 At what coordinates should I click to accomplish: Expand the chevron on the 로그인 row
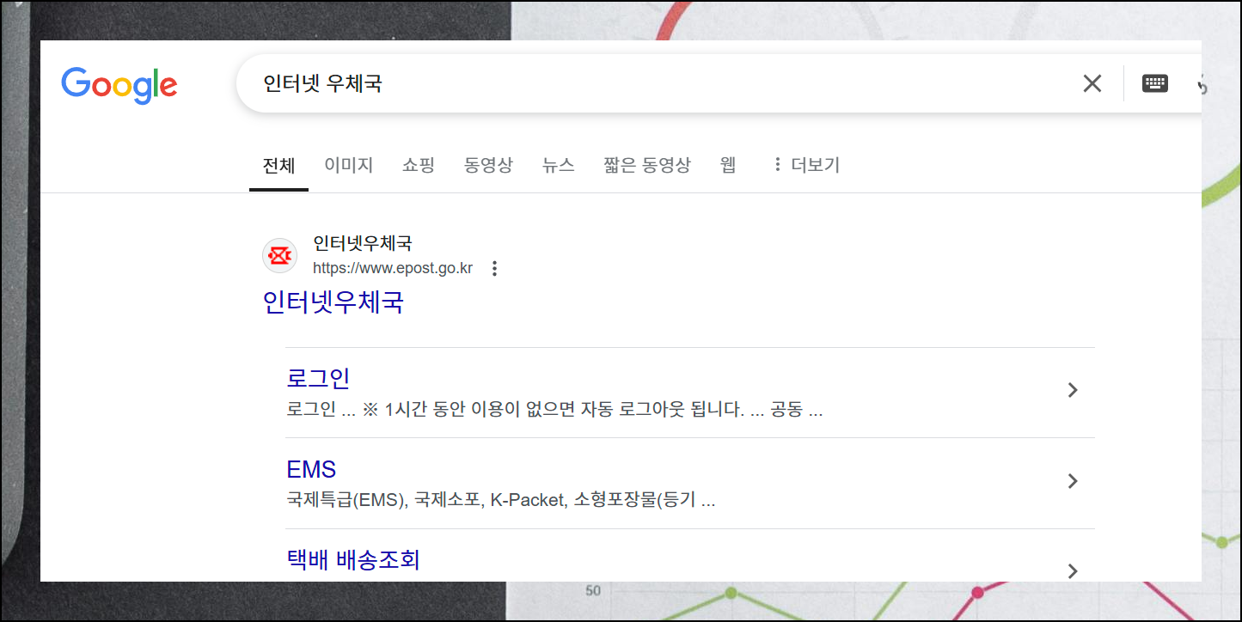tap(1072, 390)
